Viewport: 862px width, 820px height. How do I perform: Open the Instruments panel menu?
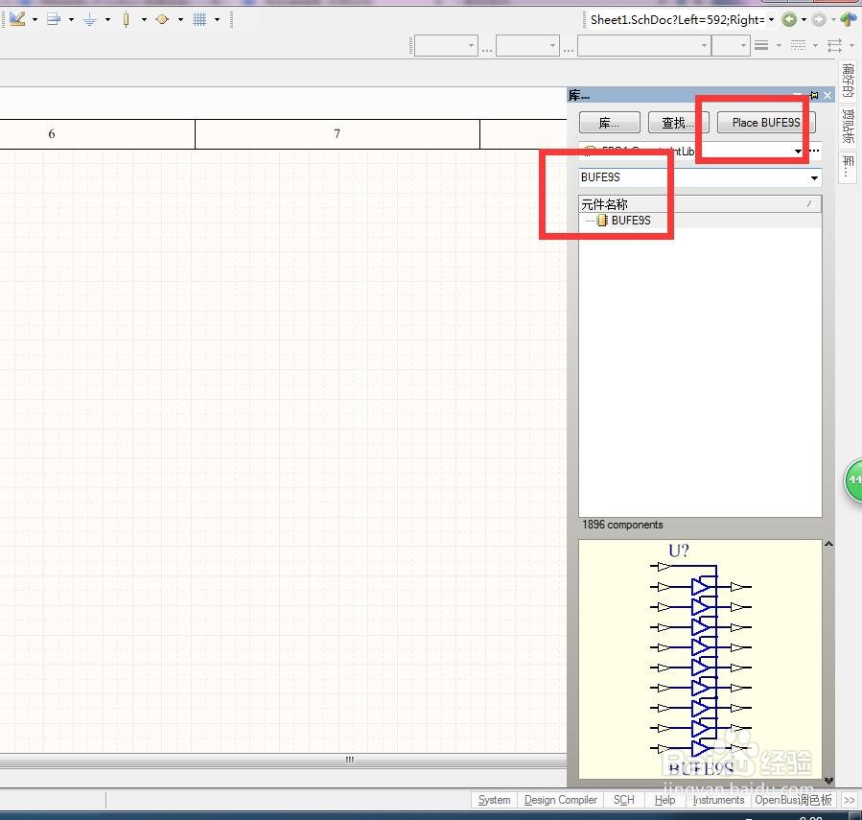[718, 800]
